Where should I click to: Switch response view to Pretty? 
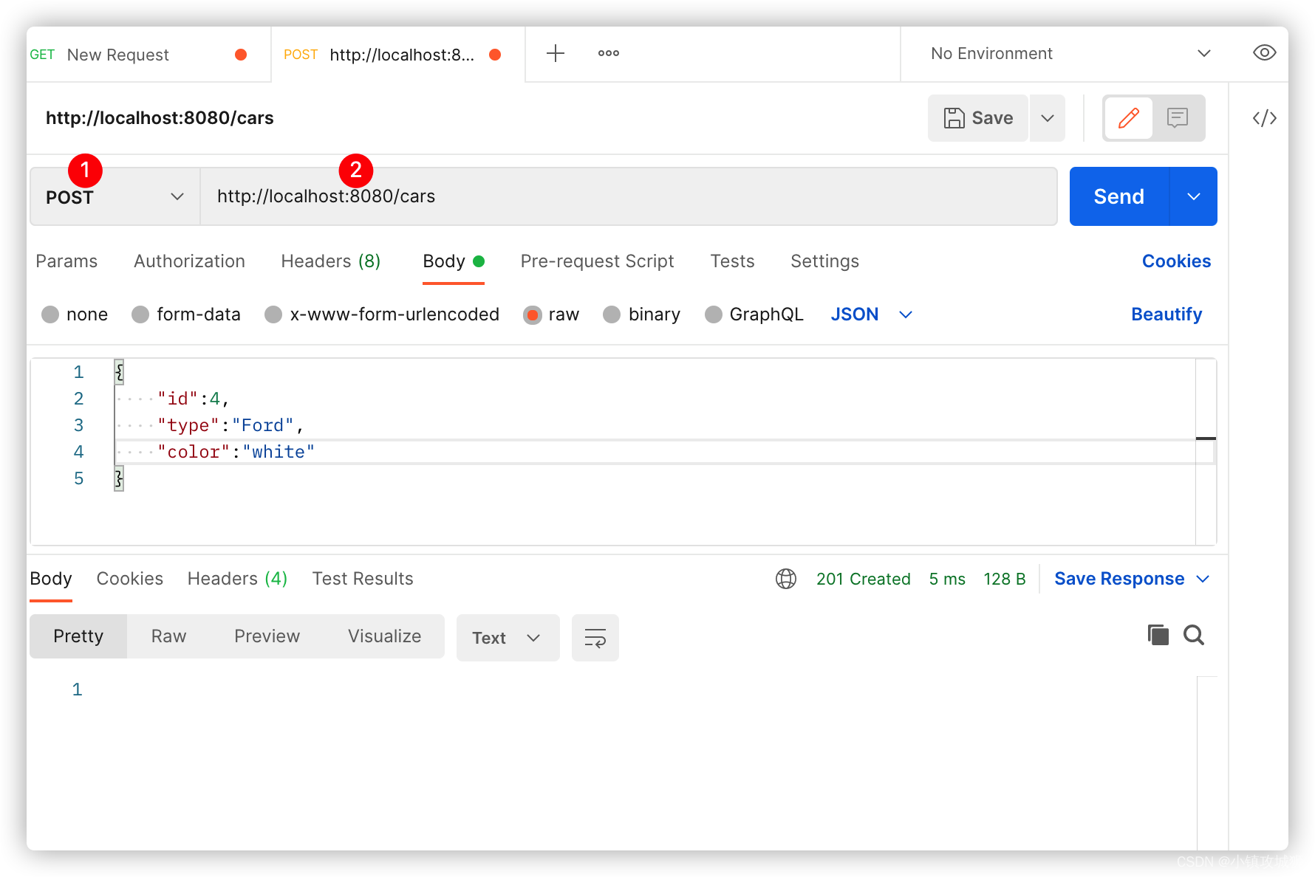[x=78, y=636]
